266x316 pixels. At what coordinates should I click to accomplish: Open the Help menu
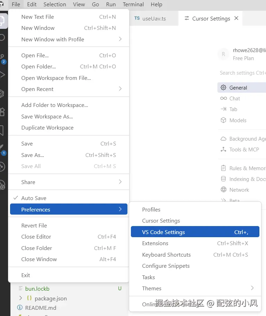point(156,5)
